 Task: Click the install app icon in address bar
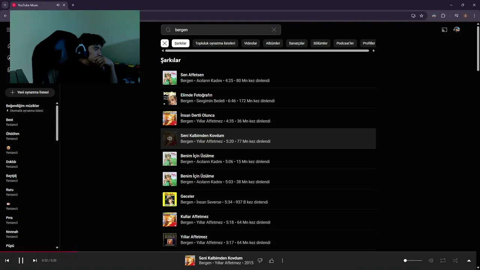point(413,16)
